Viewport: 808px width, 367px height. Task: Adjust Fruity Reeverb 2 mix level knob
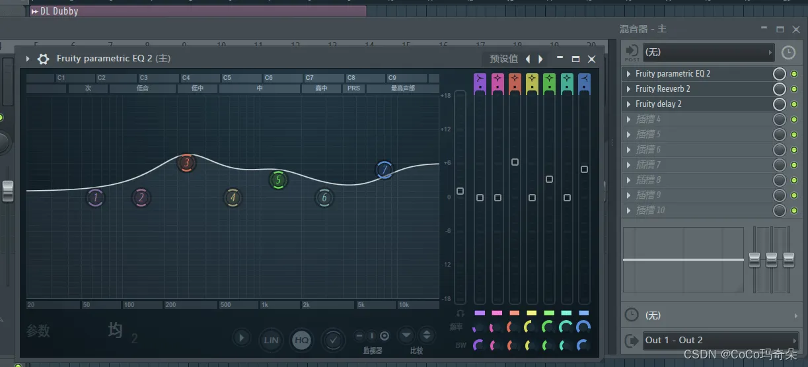pos(780,89)
